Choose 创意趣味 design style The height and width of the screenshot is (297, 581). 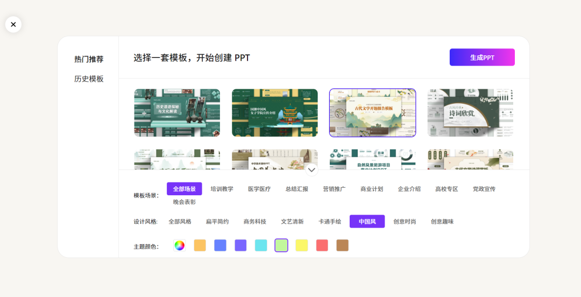pos(442,221)
